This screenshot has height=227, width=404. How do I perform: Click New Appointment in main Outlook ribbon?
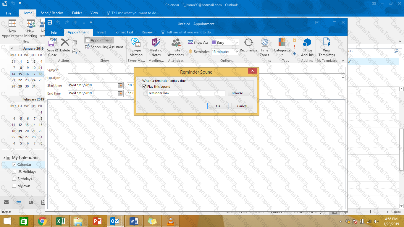(x=12, y=29)
